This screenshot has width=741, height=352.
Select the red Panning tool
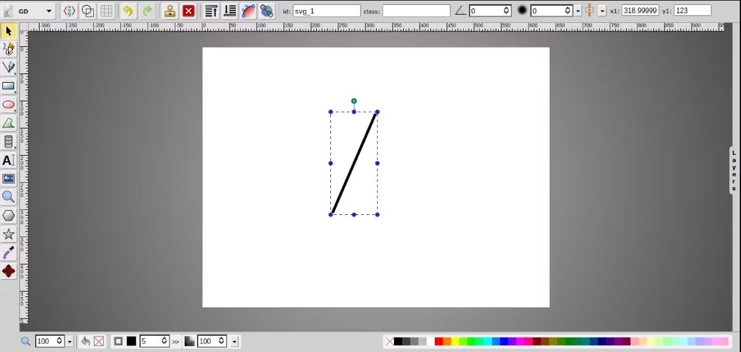tap(9, 271)
